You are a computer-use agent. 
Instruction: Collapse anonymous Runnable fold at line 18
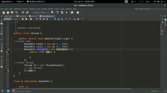(x=11, y=49)
